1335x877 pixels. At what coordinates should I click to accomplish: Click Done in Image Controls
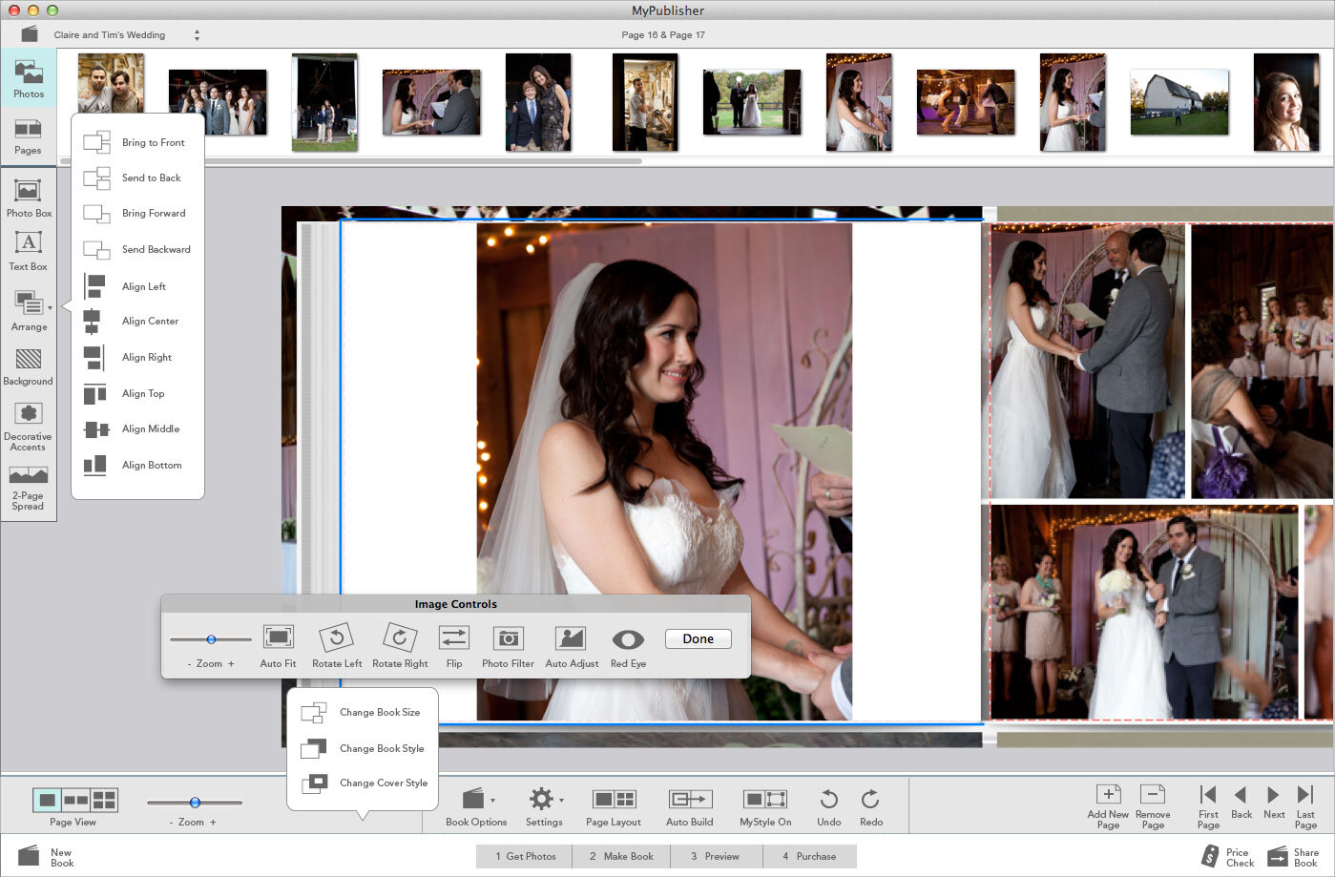pos(698,638)
